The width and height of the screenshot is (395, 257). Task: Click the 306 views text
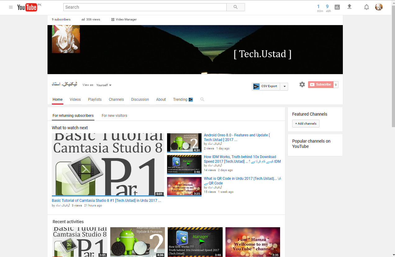[93, 20]
